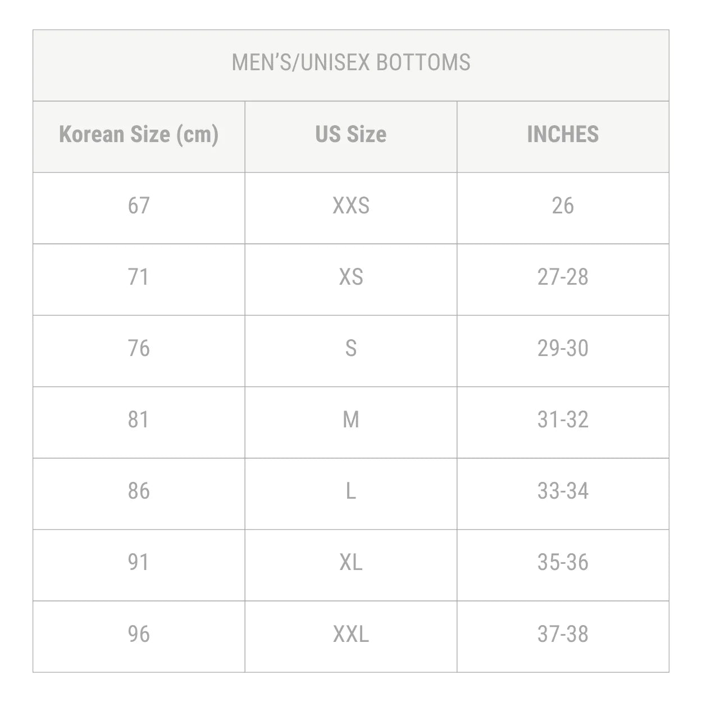
Task: Click the Korean size 86 cell
Action: (139, 491)
